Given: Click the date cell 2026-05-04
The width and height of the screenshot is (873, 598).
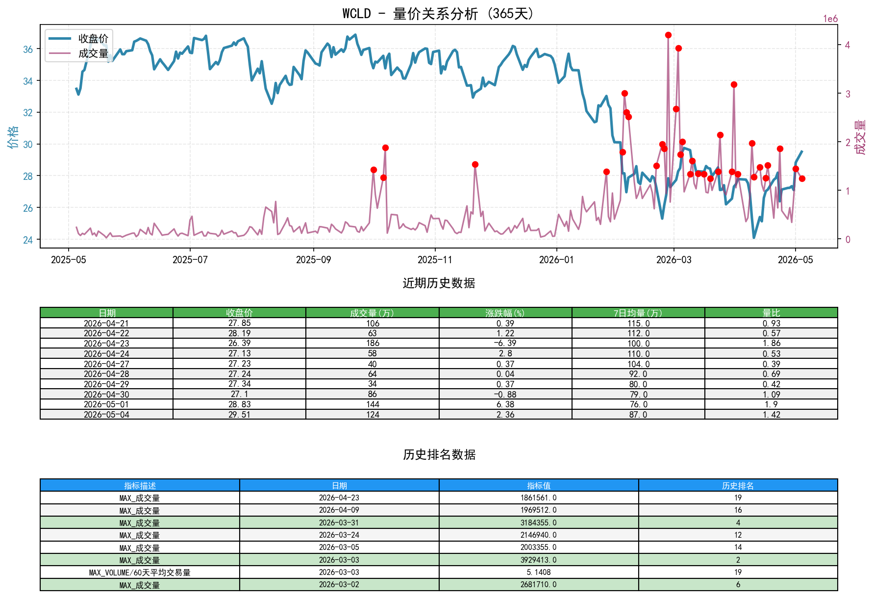Looking at the screenshot, I should [106, 414].
